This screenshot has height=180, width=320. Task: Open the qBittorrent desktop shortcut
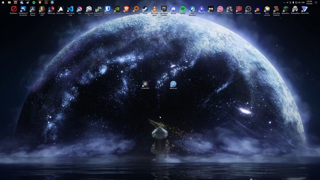[x=173, y=85]
